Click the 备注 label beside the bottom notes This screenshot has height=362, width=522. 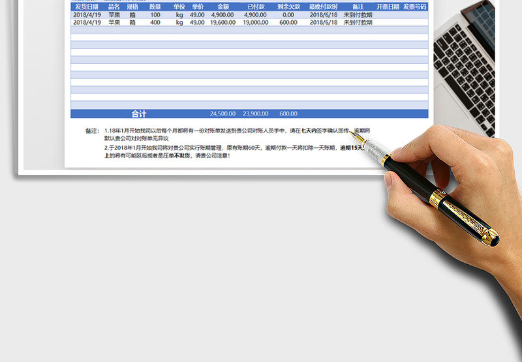coord(91,130)
